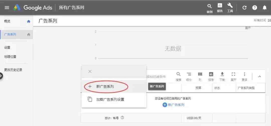Open 概览 in the sidebar
The image size is (271, 126).
(x=7, y=21)
